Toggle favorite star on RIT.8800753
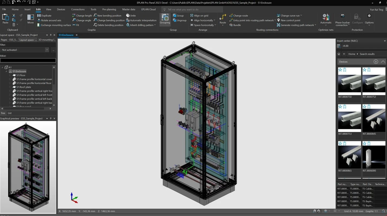The height and width of the screenshot is (216, 387). pyautogui.click(x=340, y=107)
